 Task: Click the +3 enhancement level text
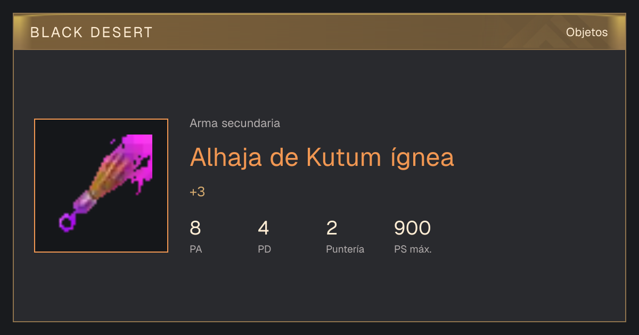[x=197, y=192]
